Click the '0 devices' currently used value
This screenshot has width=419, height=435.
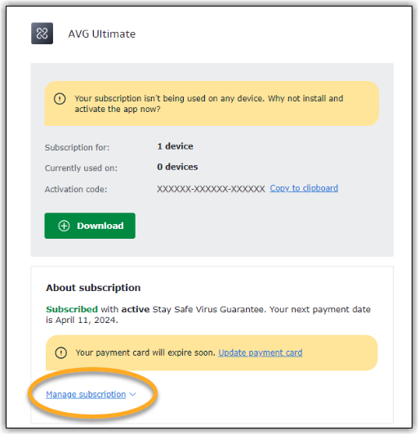(177, 167)
